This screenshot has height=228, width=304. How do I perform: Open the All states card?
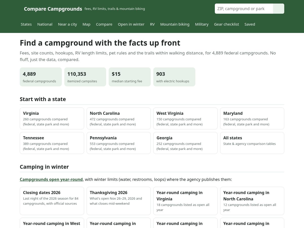[x=252, y=143]
